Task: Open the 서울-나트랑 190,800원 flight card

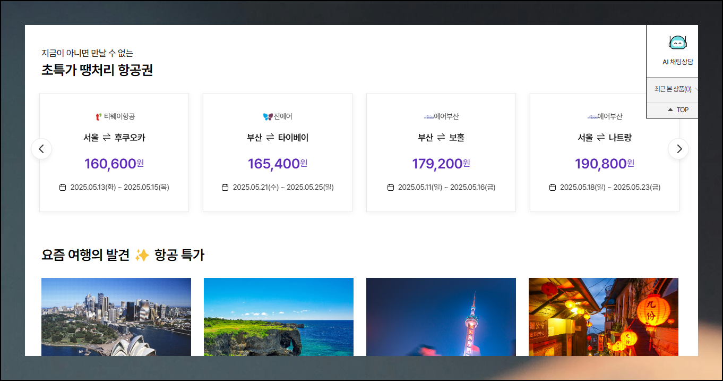Action: 605,153
